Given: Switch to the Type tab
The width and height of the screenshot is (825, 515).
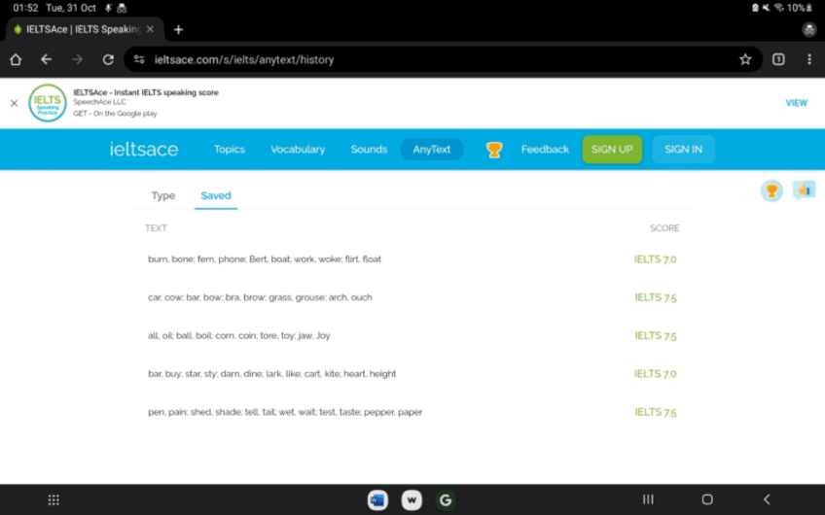Looking at the screenshot, I should point(163,195).
